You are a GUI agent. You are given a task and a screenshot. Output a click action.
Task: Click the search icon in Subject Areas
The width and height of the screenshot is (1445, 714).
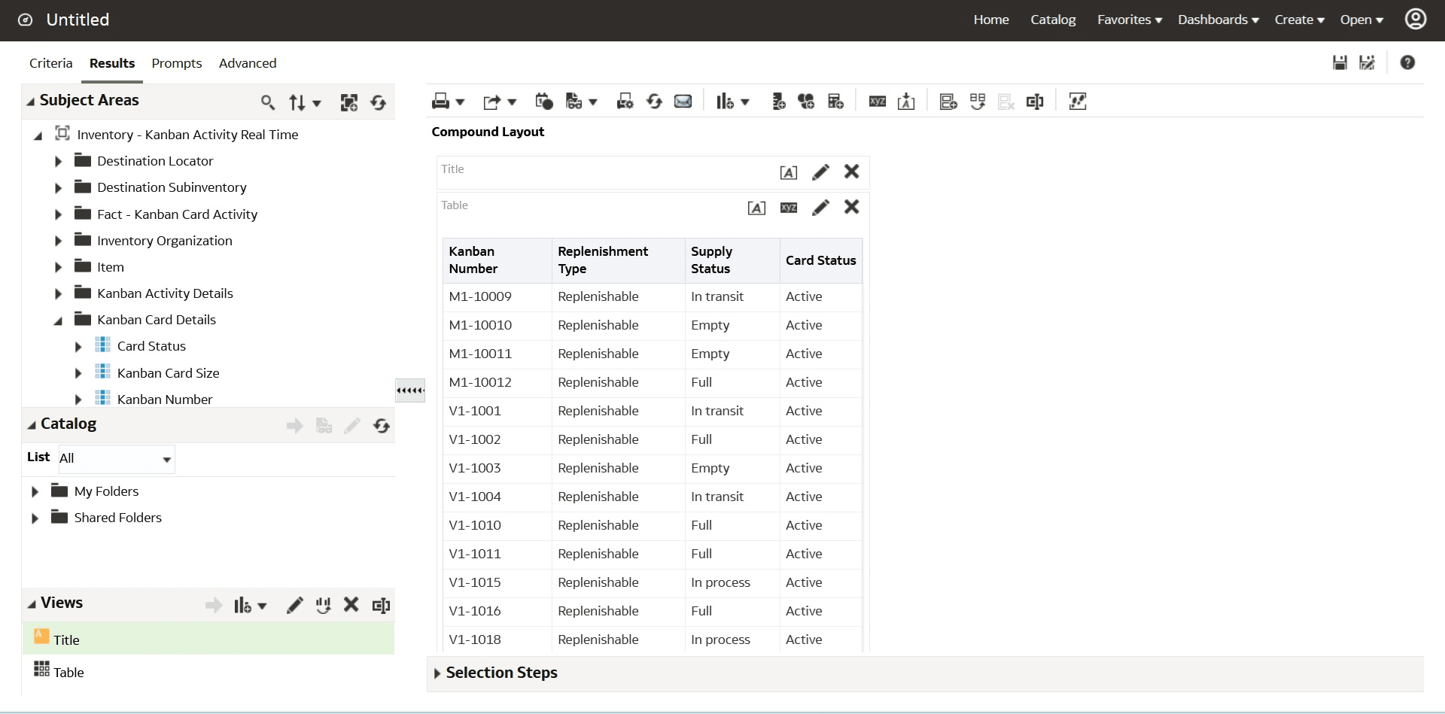tap(267, 102)
